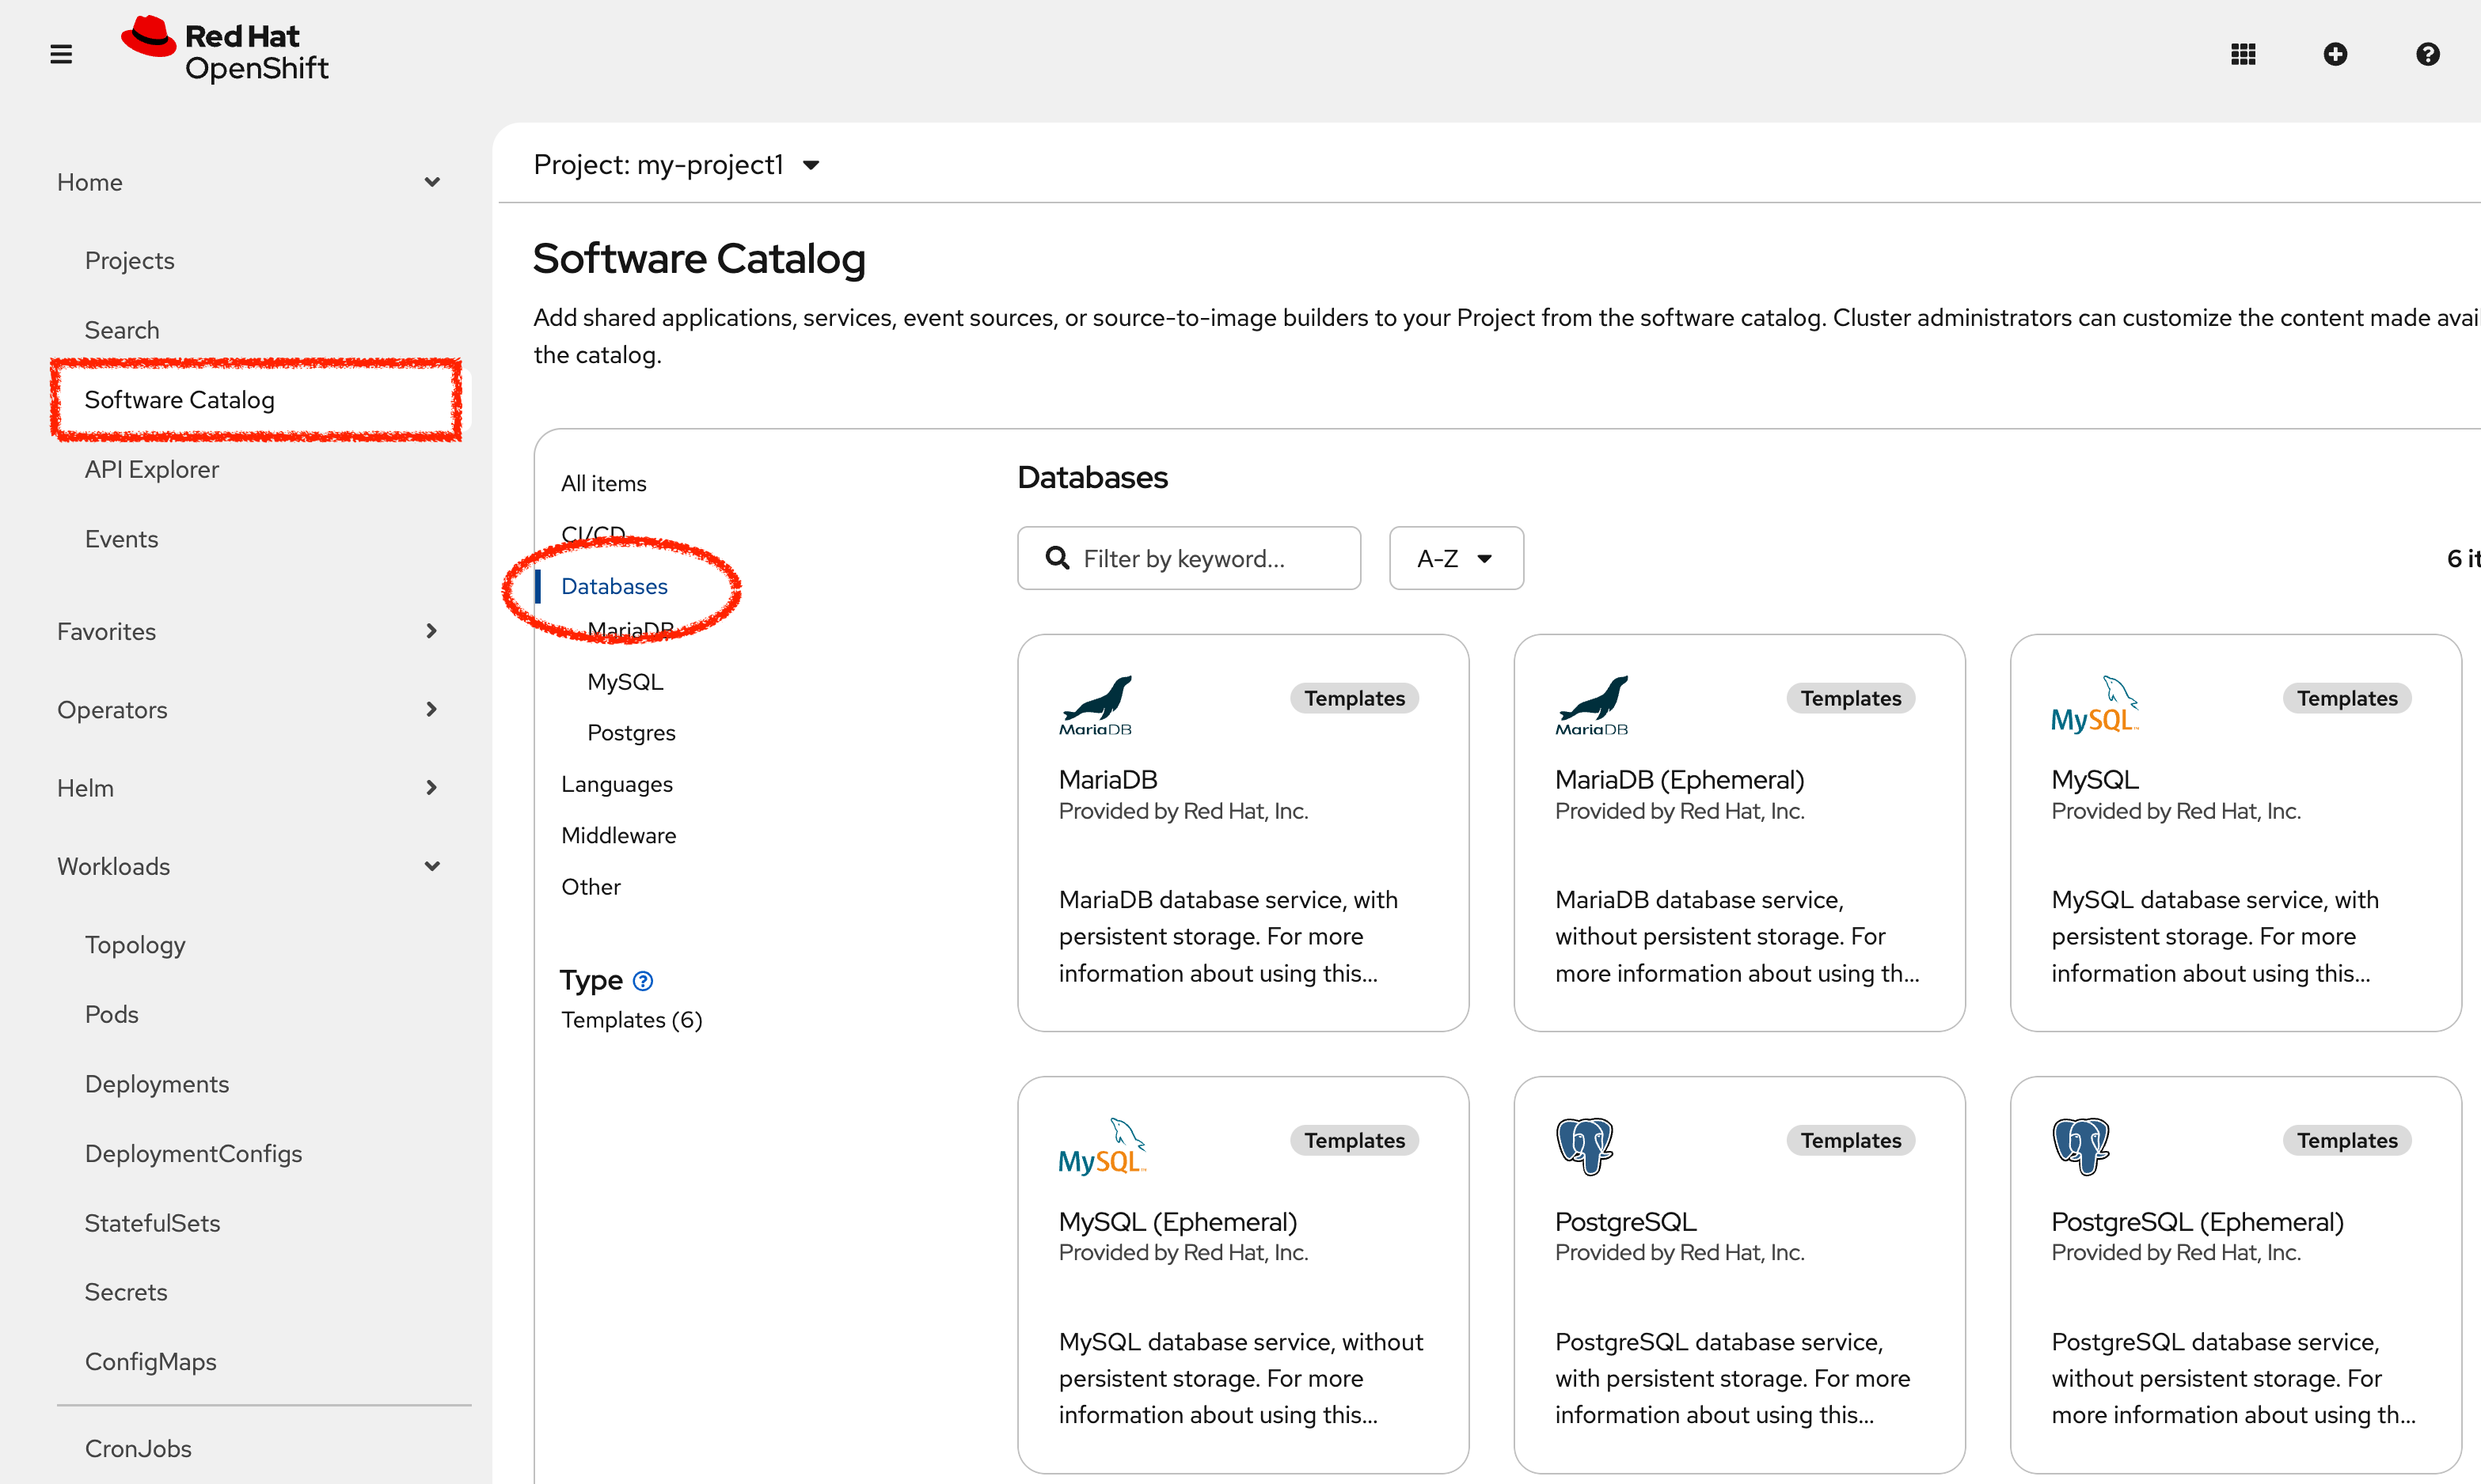2481x1484 pixels.
Task: Click the Type help info icon
Action: (x=644, y=981)
